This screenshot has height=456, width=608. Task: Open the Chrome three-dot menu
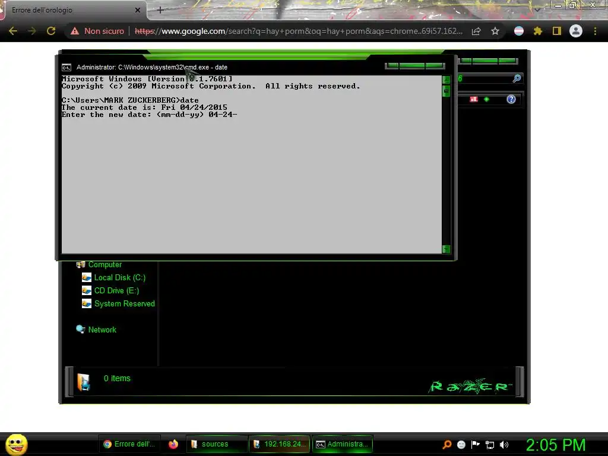pyautogui.click(x=595, y=31)
